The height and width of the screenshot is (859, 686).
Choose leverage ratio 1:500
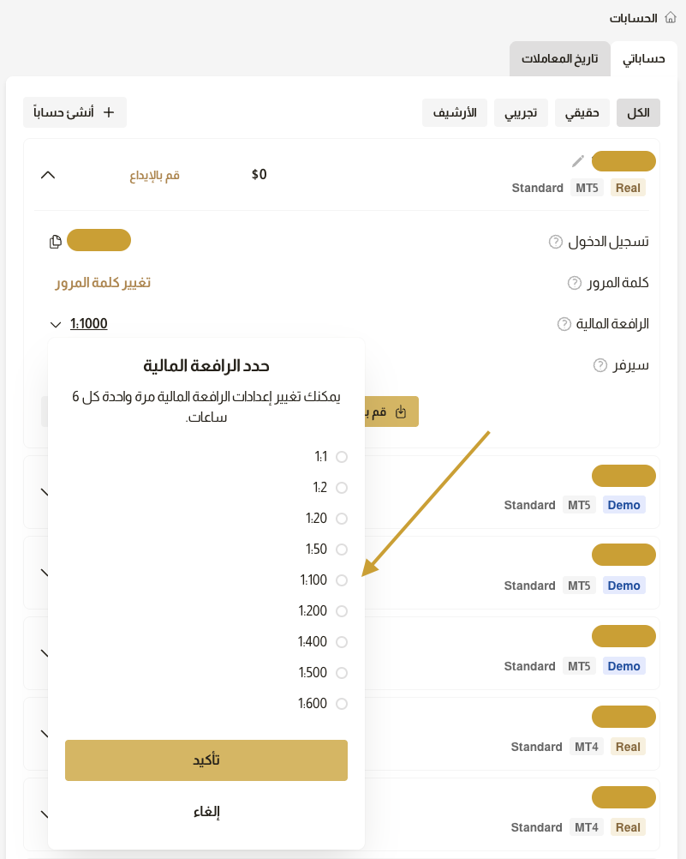(x=342, y=673)
